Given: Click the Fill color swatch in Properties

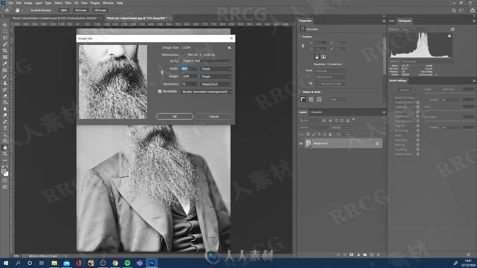Looking at the screenshot, I should click(x=316, y=84).
